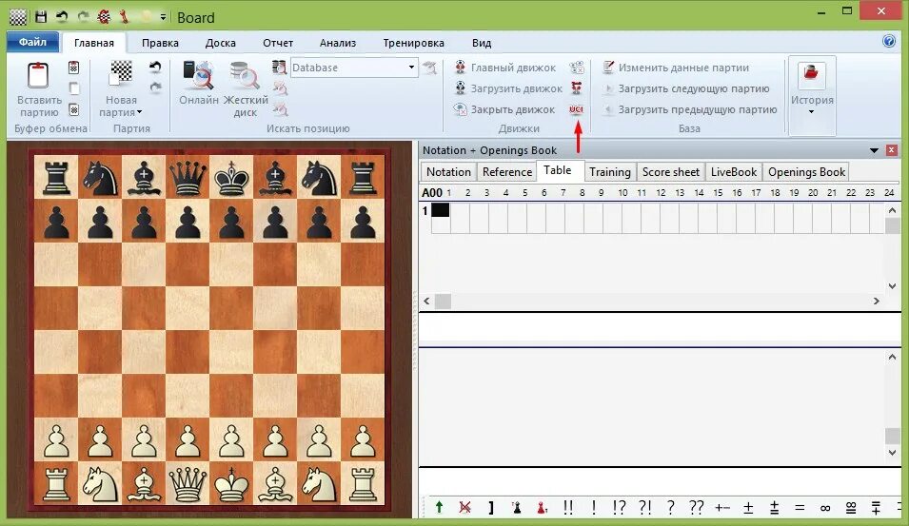Click the red crossed delete annotation icon
This screenshot has width=909, height=526.
[x=464, y=508]
